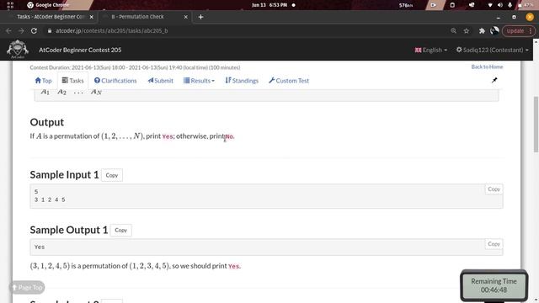The width and height of the screenshot is (539, 303).
Task: Click Copy inside the Sample Output 1 box
Action: pos(494,244)
